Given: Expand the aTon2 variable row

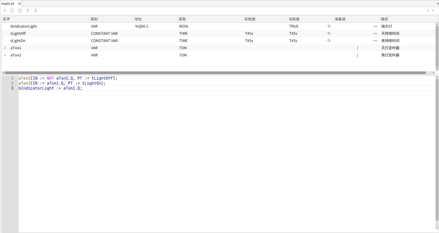Looking at the screenshot, I should pos(5,55).
